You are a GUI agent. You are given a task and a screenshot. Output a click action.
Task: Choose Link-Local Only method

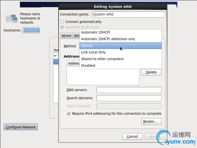pyautogui.click(x=121, y=52)
